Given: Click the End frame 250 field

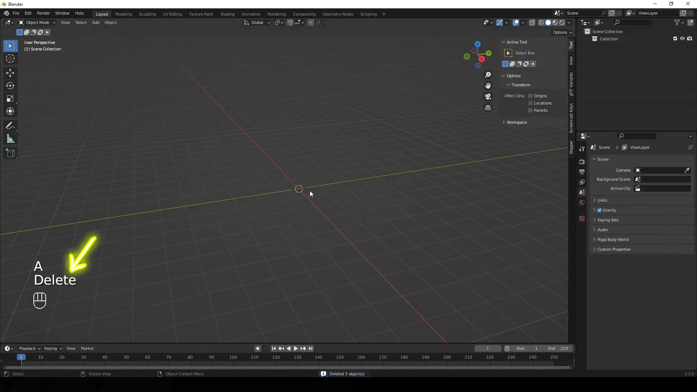Looking at the screenshot, I should pos(558,348).
